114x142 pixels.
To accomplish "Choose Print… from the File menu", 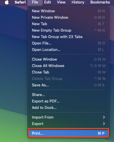I will coord(68,133).
